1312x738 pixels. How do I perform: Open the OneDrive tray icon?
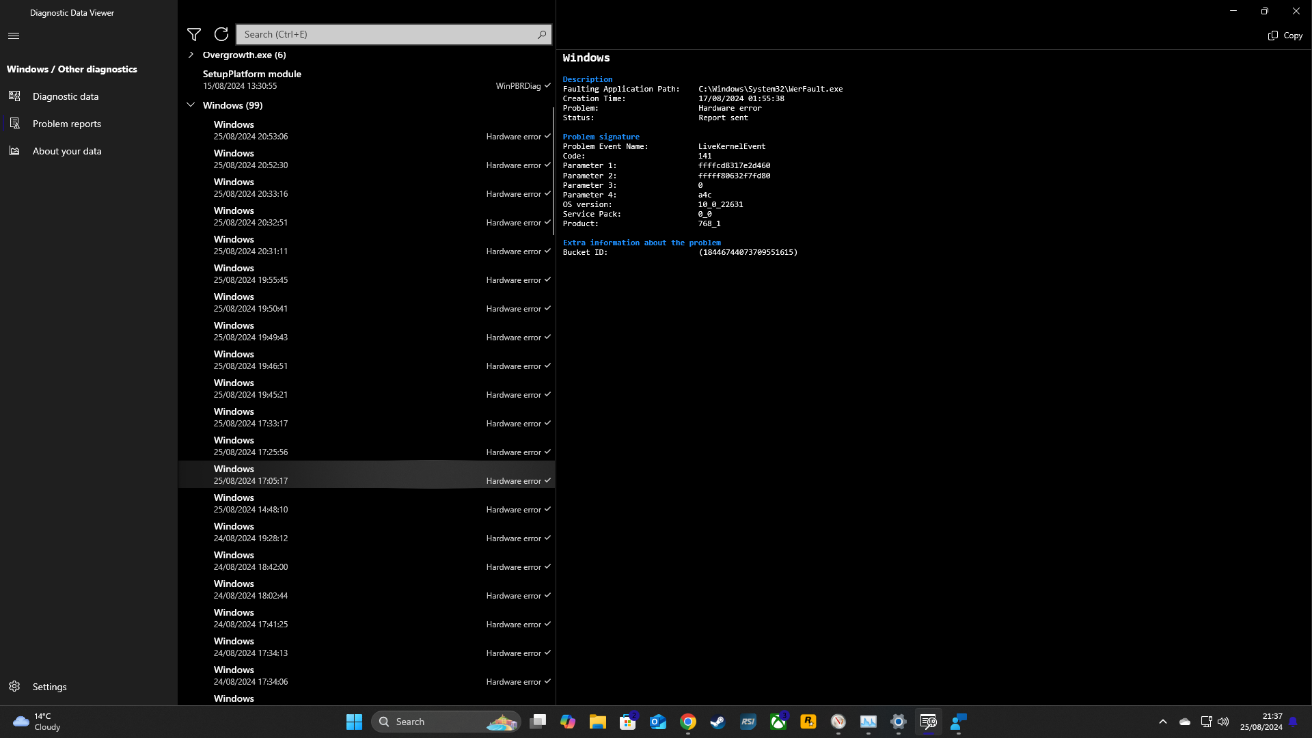coord(1185,722)
